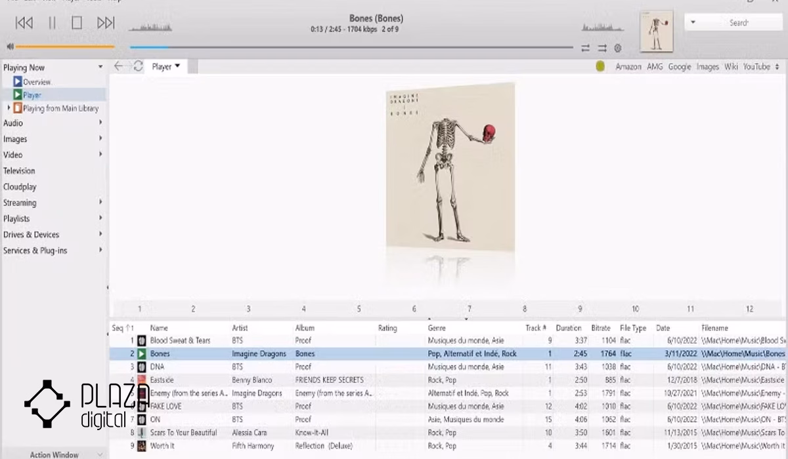Image resolution: width=788 pixels, height=459 pixels.
Task: Sort by the Duration column header
Action: (569, 328)
